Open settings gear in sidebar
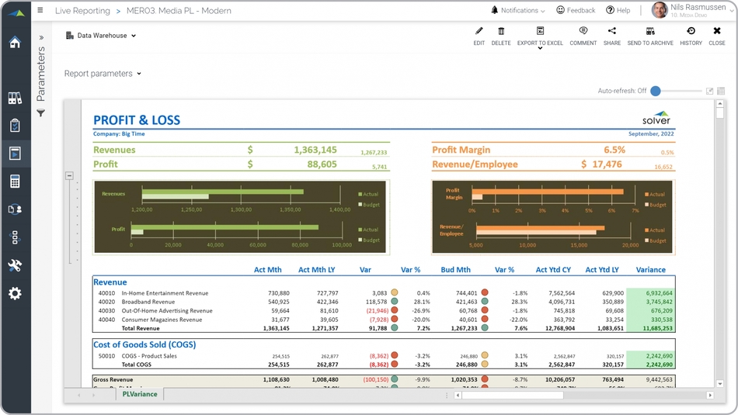 [15, 293]
